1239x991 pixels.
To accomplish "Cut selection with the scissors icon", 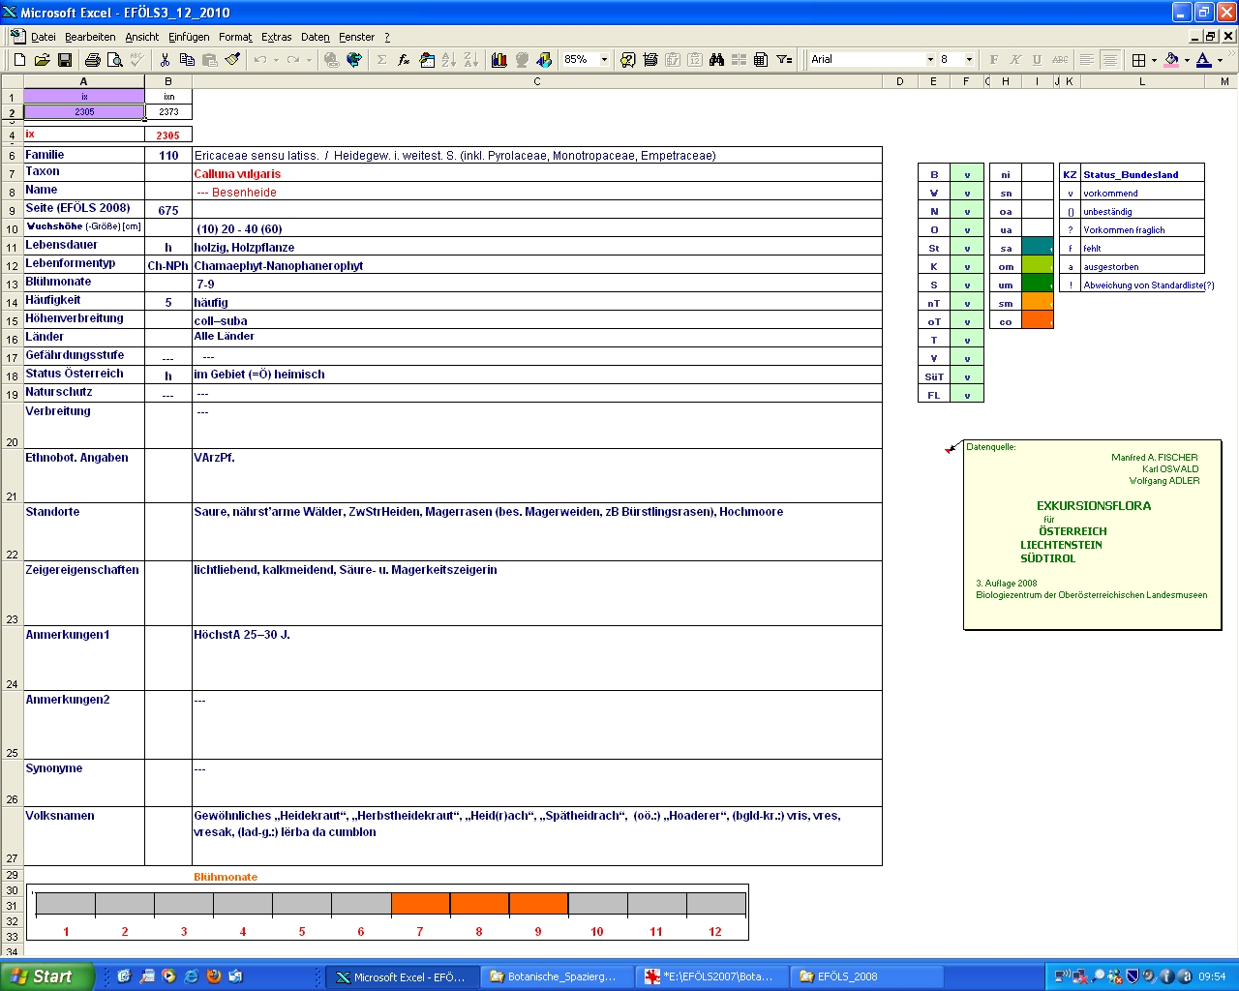I will (x=166, y=60).
